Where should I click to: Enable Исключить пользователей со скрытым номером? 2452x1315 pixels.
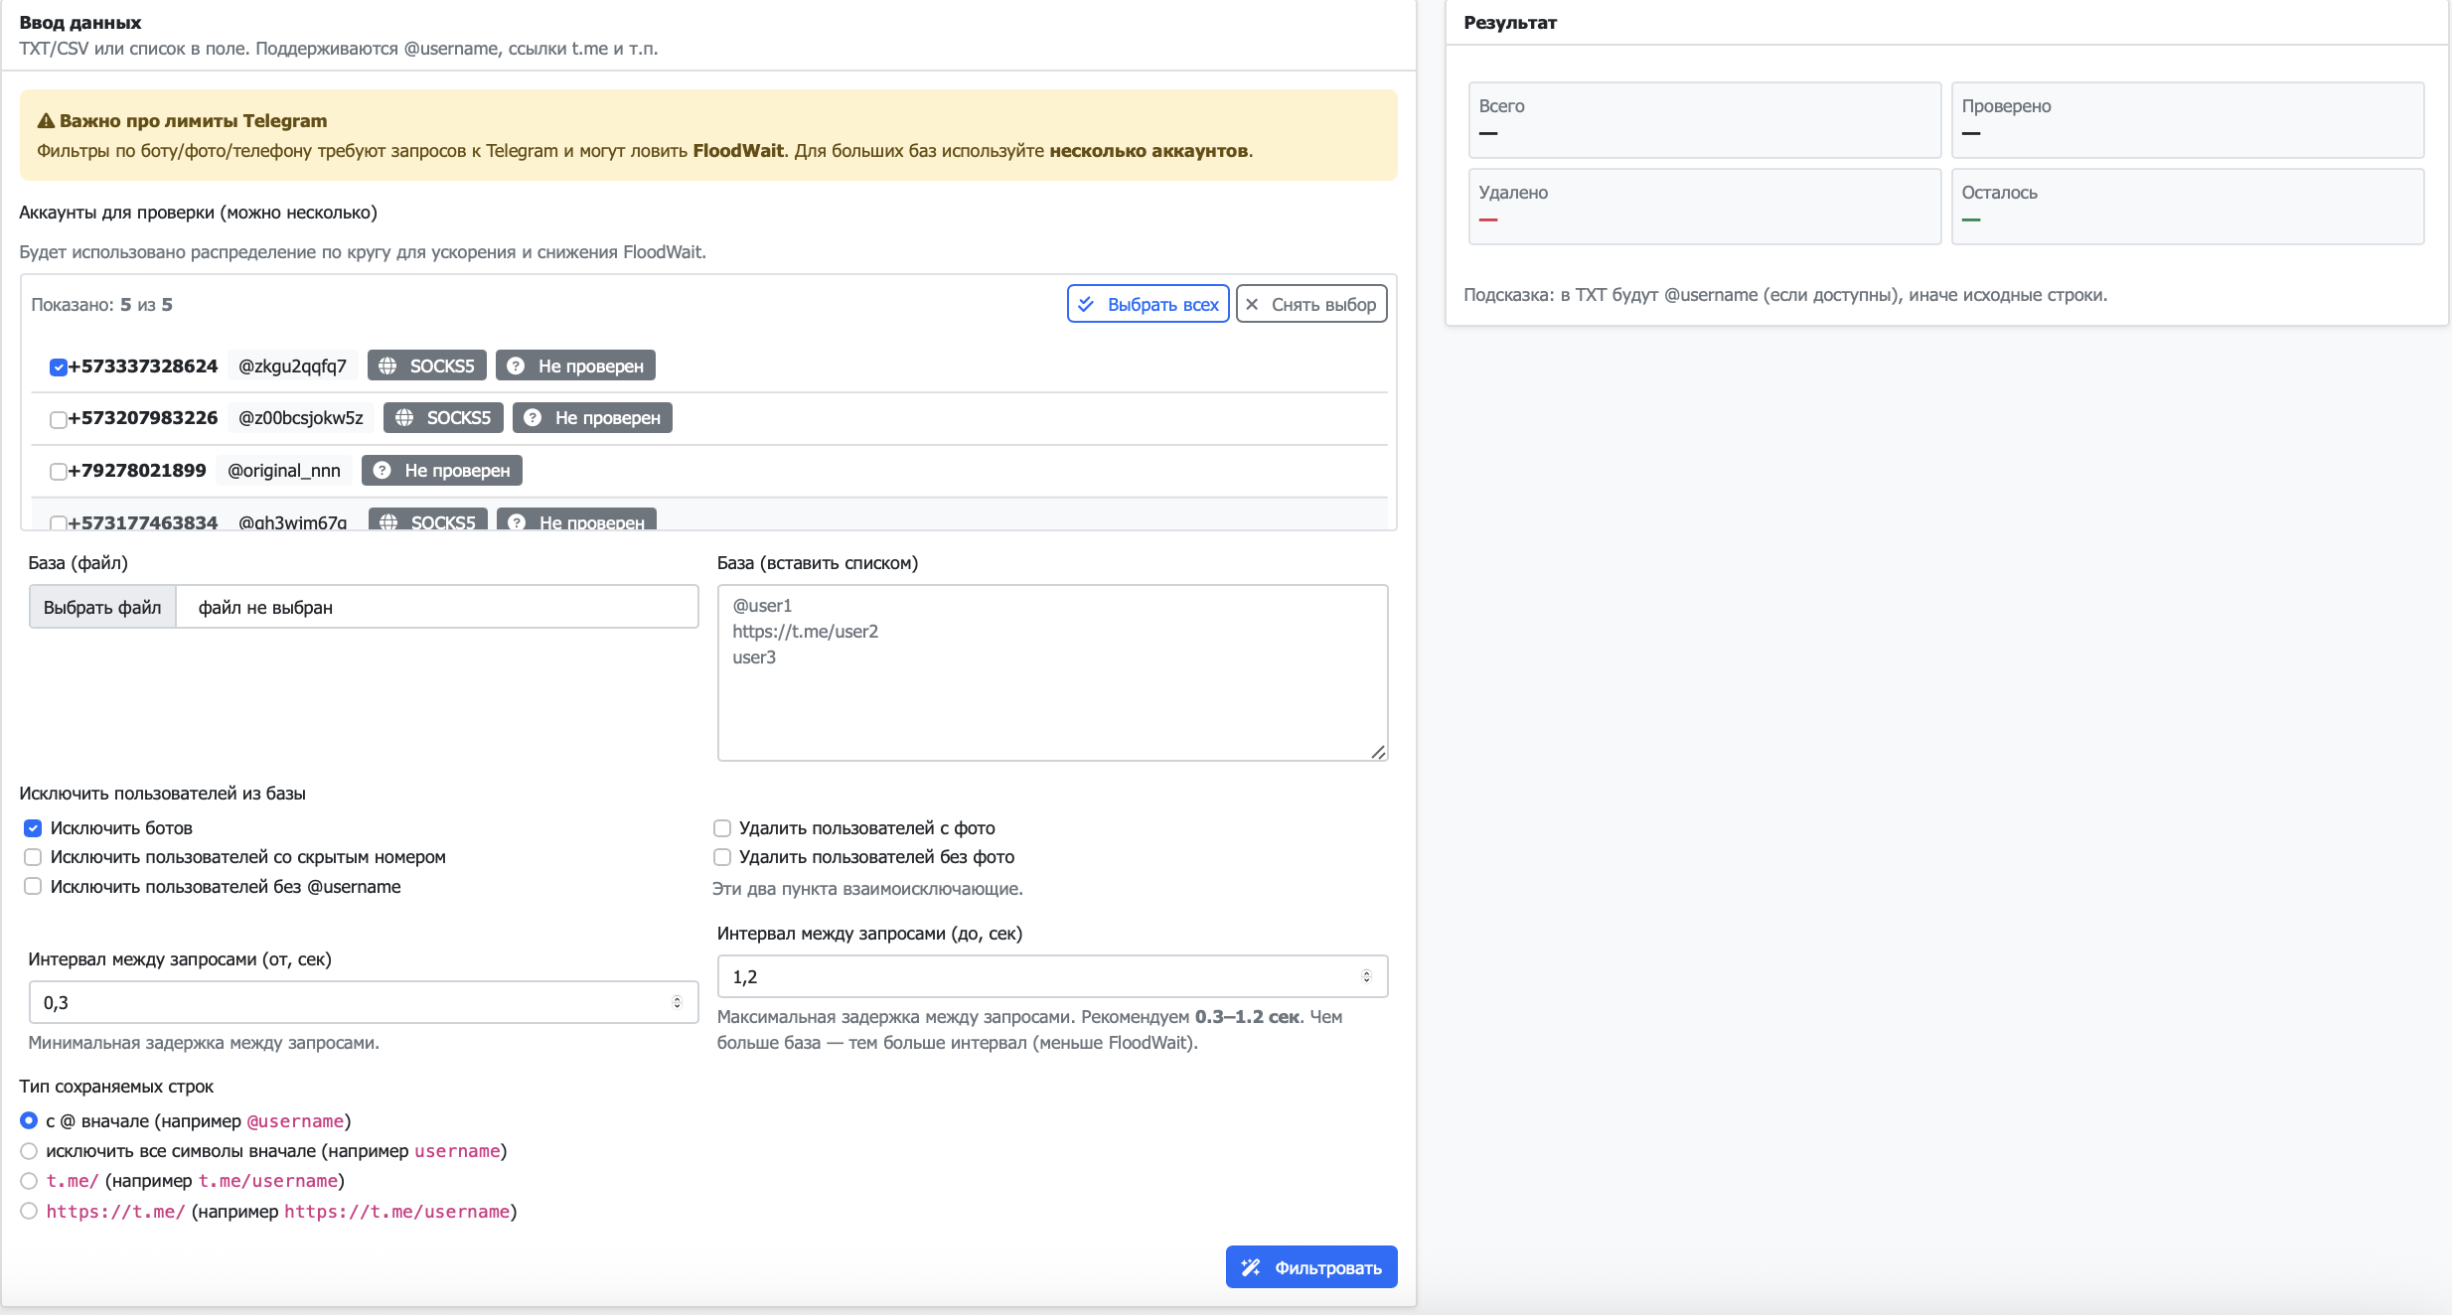point(33,857)
